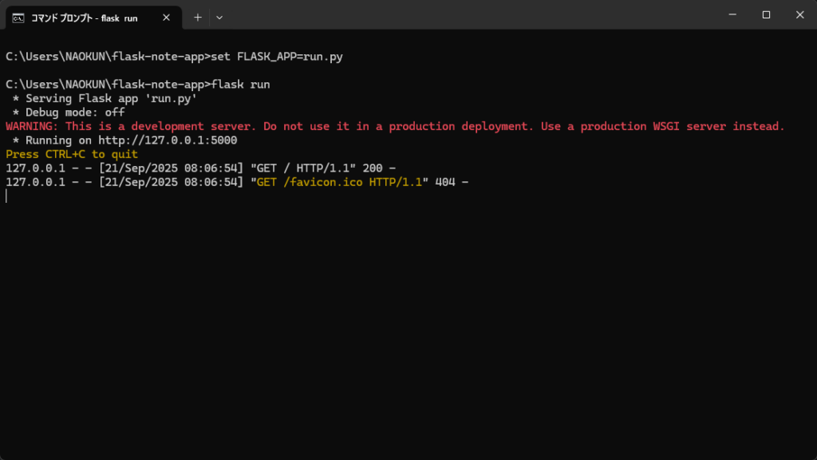Viewport: 817px width, 460px height.
Task: Maximize the terminal window
Action: (x=766, y=14)
